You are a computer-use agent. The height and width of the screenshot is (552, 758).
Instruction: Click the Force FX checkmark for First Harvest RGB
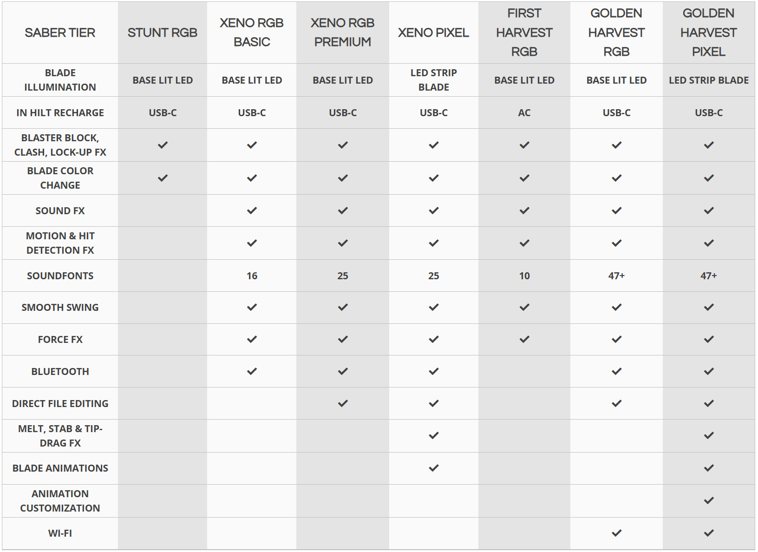[524, 339]
